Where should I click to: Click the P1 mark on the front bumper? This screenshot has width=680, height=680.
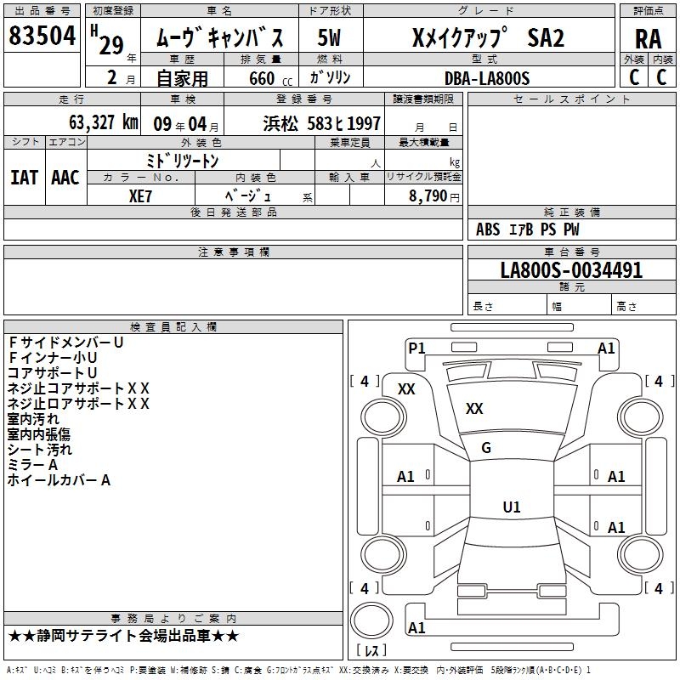[x=416, y=348]
